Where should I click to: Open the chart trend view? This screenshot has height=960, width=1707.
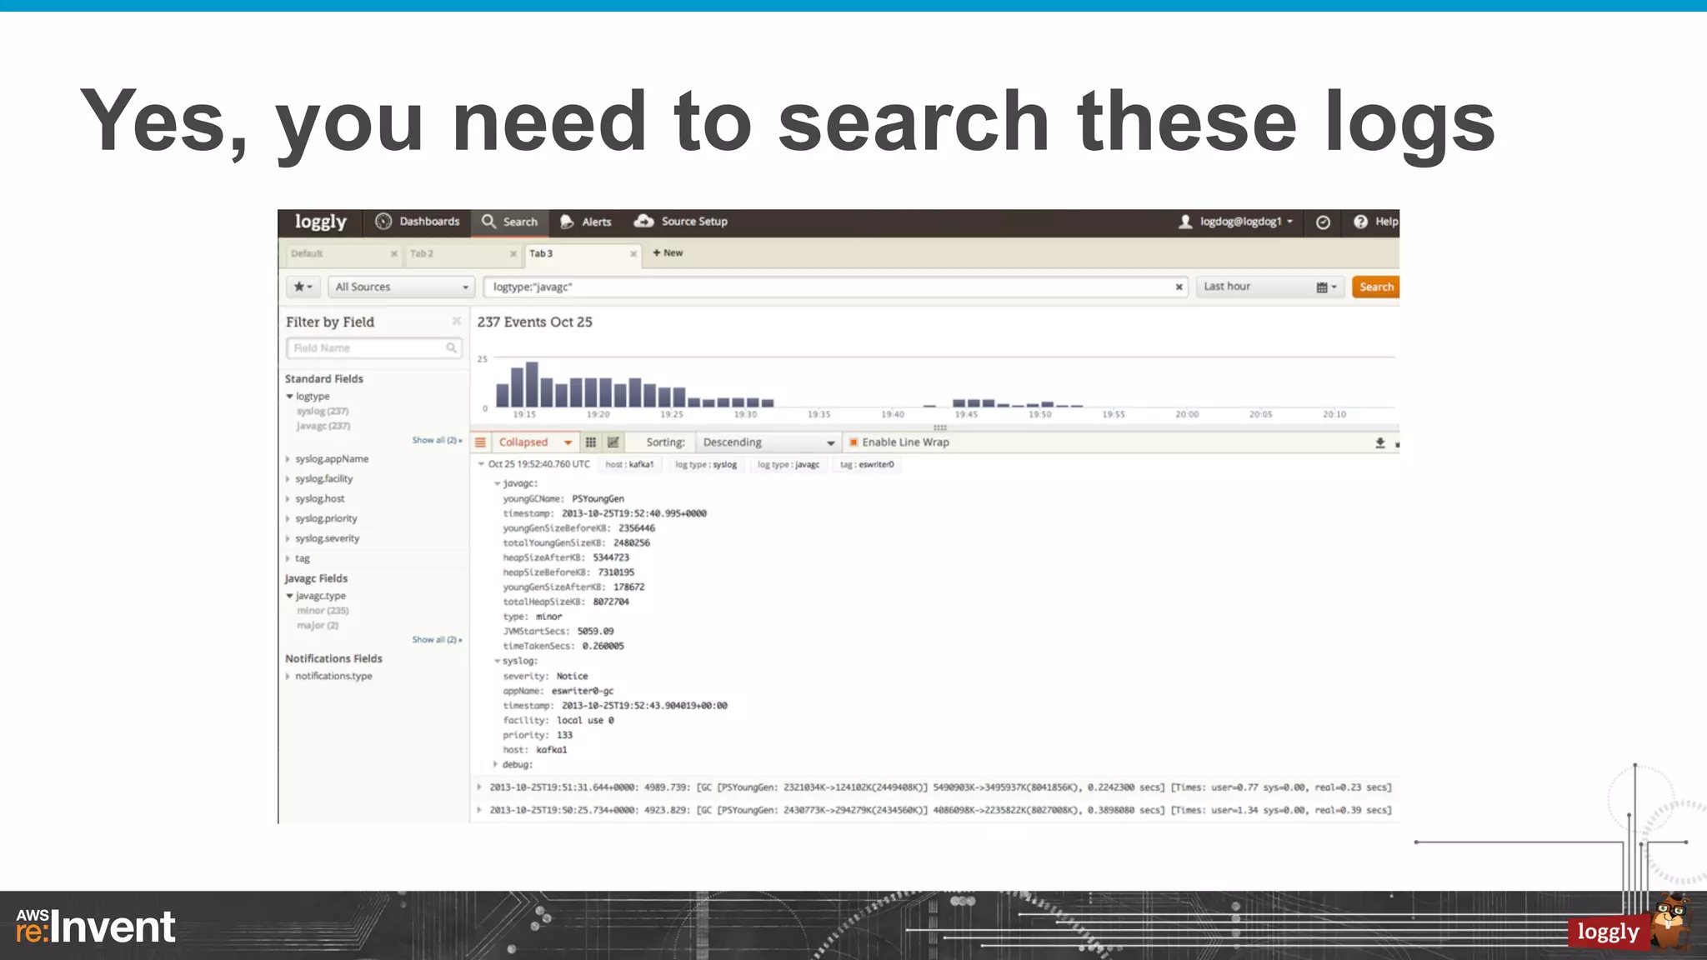613,442
